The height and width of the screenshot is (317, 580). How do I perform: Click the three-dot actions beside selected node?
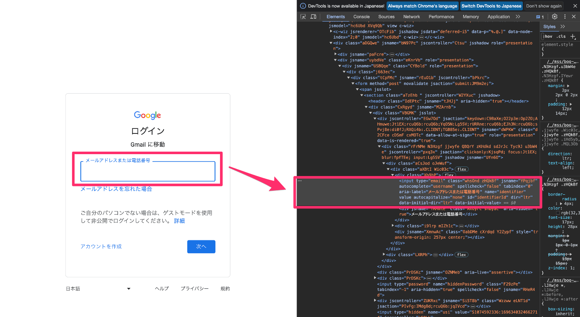[x=300, y=181]
